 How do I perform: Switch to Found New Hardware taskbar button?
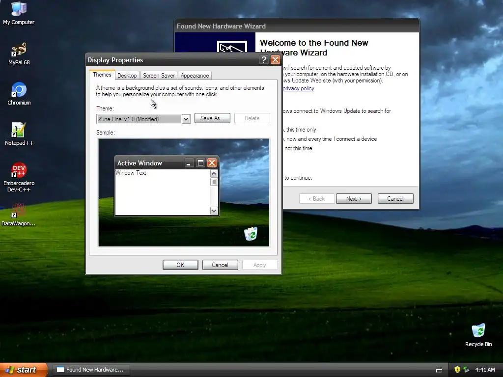[91, 370]
